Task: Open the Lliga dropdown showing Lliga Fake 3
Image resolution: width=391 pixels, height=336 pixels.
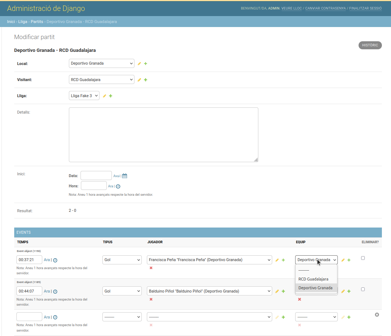Action: pyautogui.click(x=84, y=95)
